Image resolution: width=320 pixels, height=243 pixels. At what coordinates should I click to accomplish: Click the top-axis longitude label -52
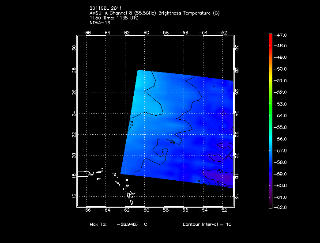coord(222,33)
